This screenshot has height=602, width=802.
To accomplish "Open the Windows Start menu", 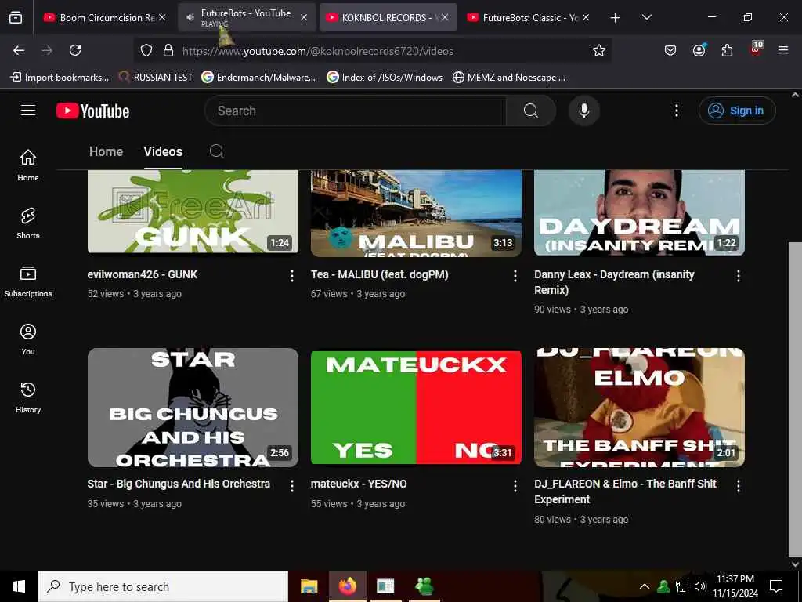I will click(19, 586).
